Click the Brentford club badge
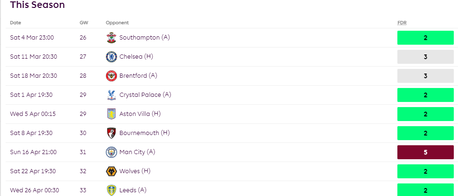This screenshot has height=196, width=458. click(111, 76)
